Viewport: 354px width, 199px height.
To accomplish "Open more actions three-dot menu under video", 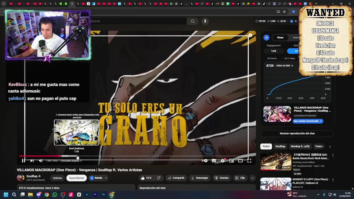I will click(x=252, y=178).
